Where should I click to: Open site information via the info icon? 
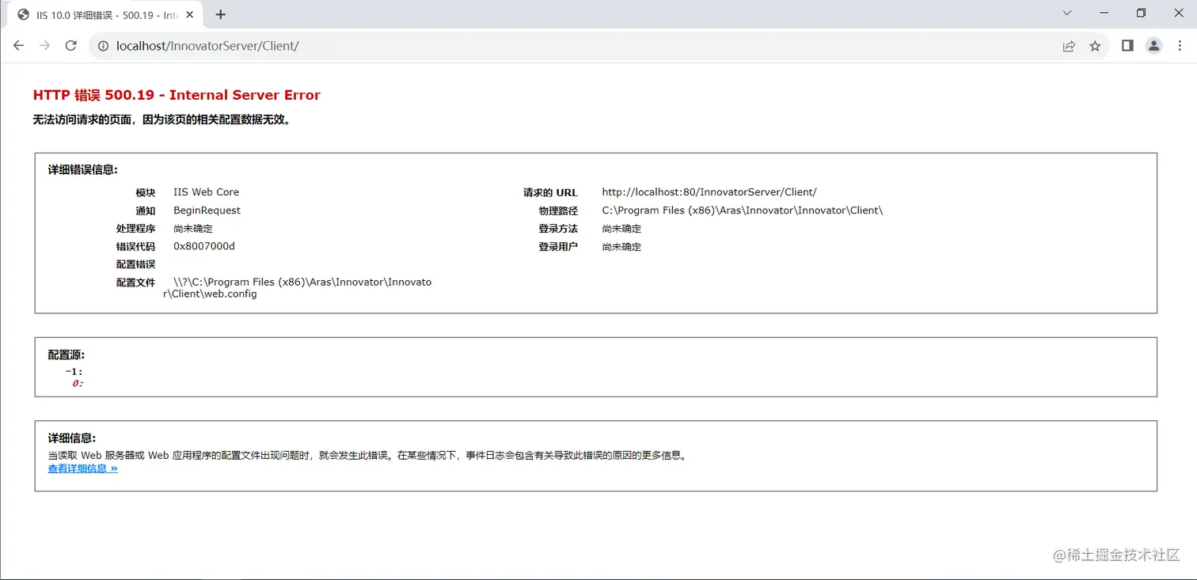tap(103, 46)
